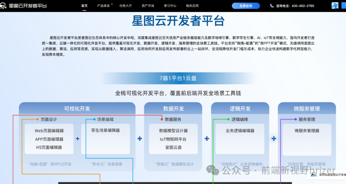Open 相关应用 from the nav bar

[192, 6]
